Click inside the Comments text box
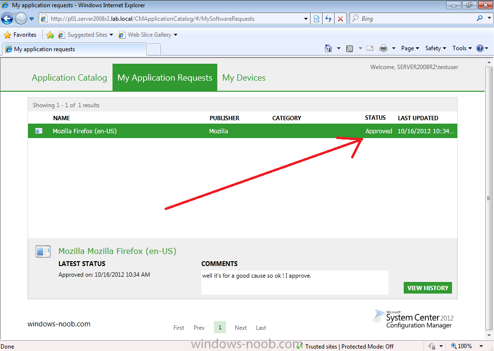Image resolution: width=494 pixels, height=351 pixels. point(295,282)
